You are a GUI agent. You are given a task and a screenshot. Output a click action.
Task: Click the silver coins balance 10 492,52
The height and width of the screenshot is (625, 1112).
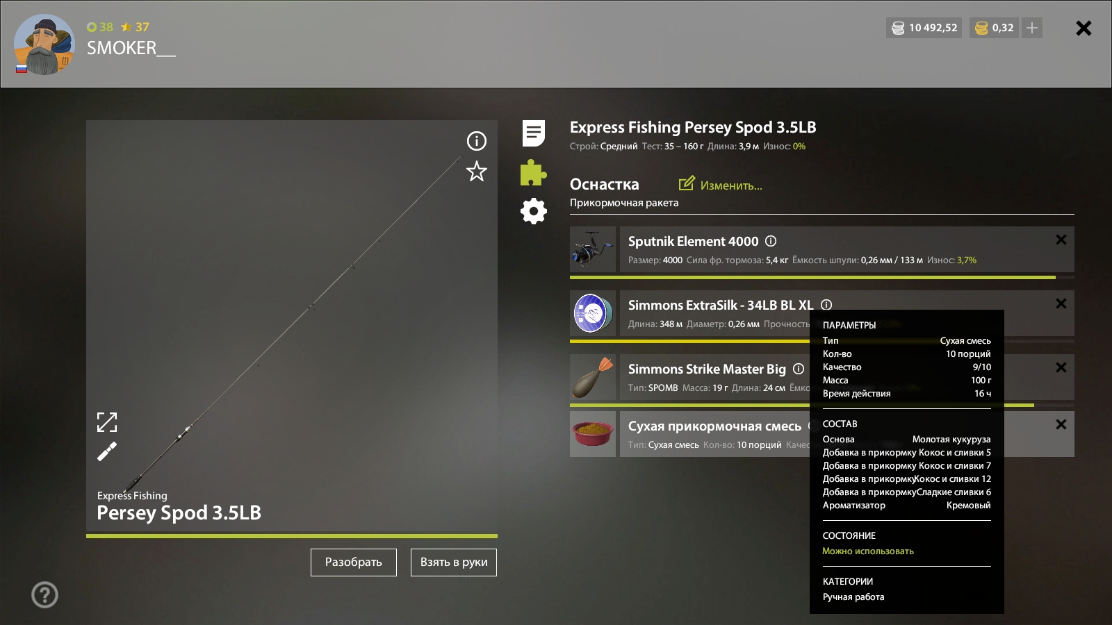[x=924, y=28]
